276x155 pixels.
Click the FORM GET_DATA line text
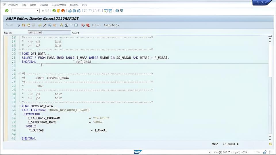tap(35, 54)
